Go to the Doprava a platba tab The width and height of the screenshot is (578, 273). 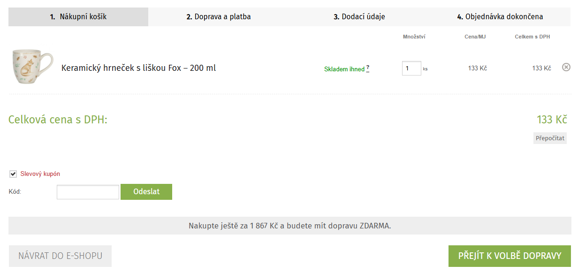[219, 17]
